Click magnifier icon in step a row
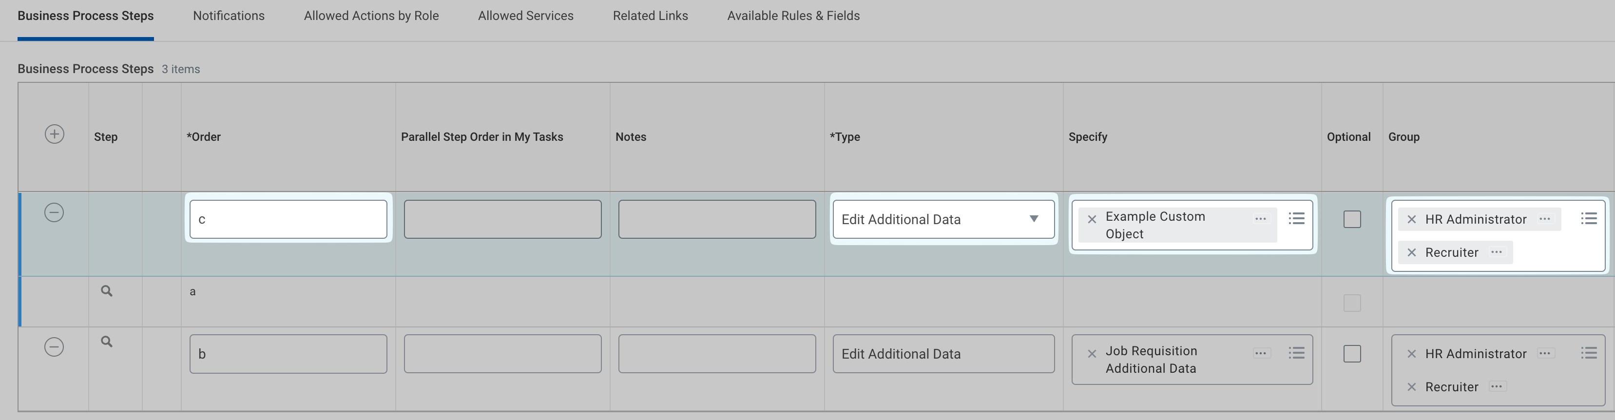The image size is (1615, 420). [x=107, y=291]
